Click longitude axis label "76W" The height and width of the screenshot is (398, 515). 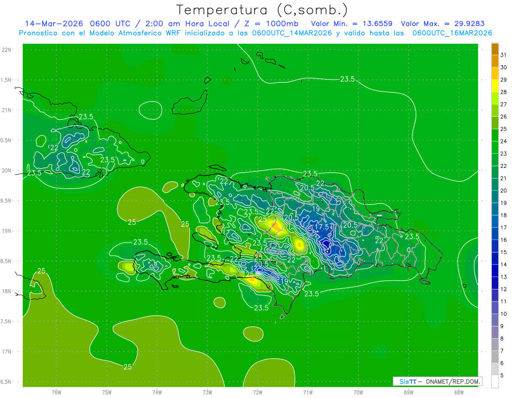point(56,392)
